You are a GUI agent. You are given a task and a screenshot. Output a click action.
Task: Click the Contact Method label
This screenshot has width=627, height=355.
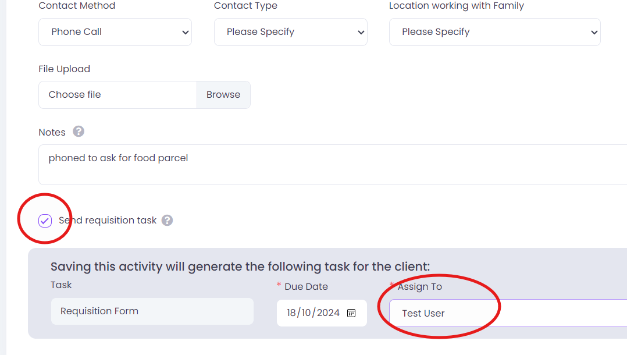pos(77,6)
